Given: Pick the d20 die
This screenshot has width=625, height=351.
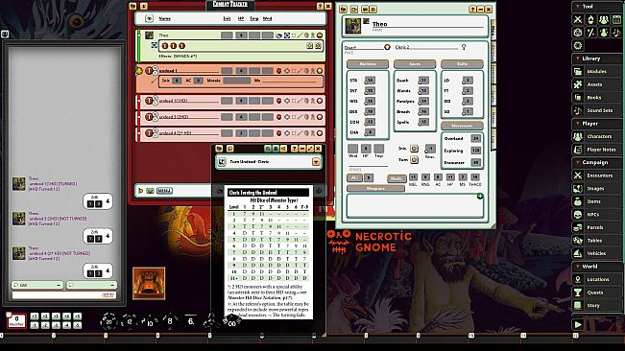Looking at the screenshot, I should pyautogui.click(x=108, y=320).
